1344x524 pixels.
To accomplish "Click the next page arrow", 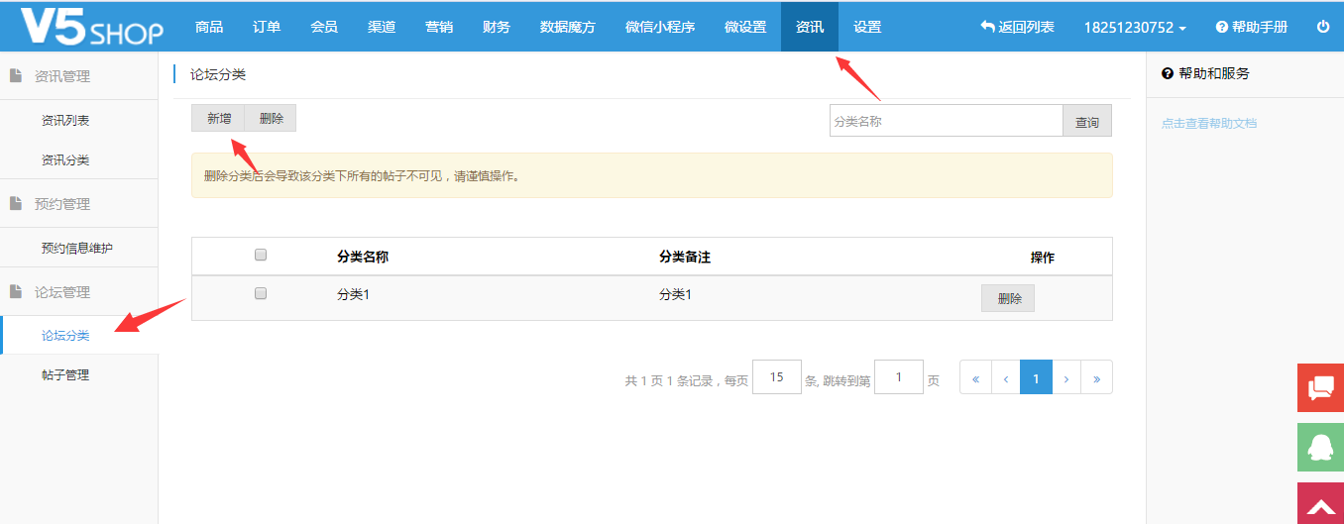I will (x=1065, y=377).
